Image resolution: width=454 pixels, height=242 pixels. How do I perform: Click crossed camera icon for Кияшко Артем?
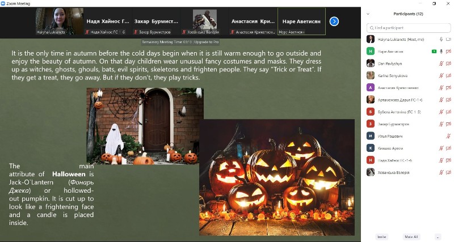click(x=448, y=148)
